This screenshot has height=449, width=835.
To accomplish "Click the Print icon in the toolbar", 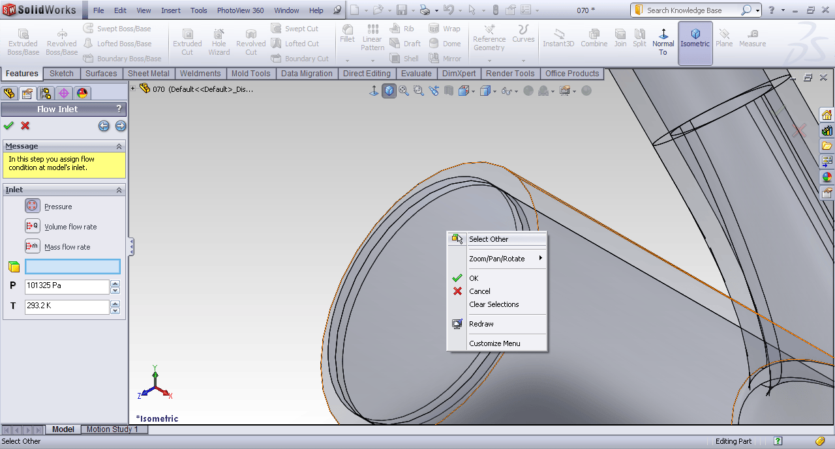I will tap(425, 10).
